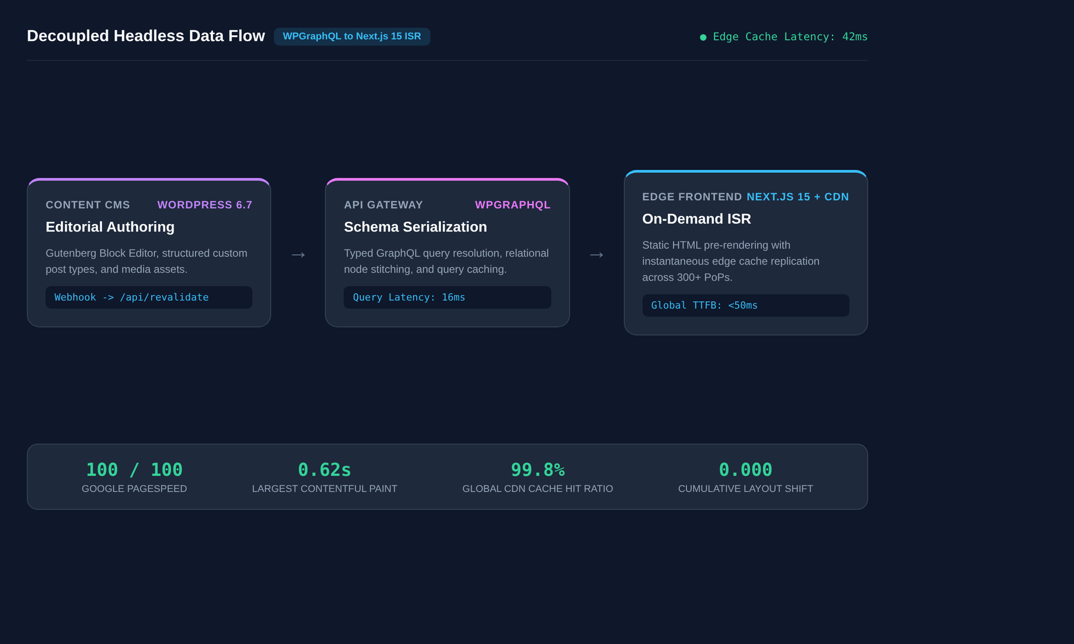The image size is (1074, 644).
Task: Select the 'API GATEWAY' label
Action: [x=383, y=205]
